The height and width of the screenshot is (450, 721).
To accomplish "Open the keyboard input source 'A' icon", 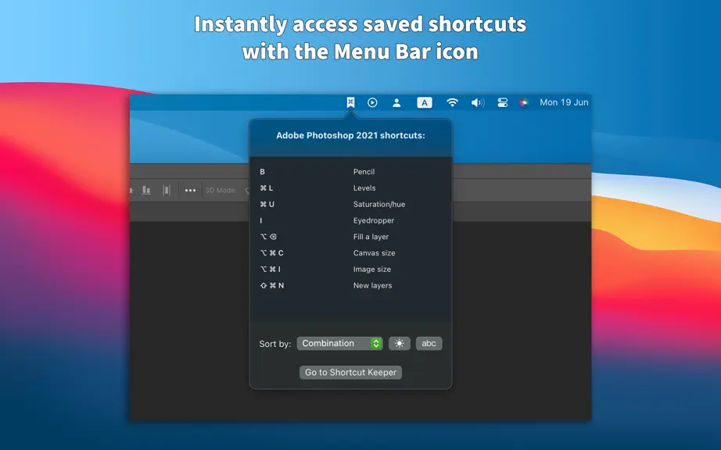I will pos(425,102).
